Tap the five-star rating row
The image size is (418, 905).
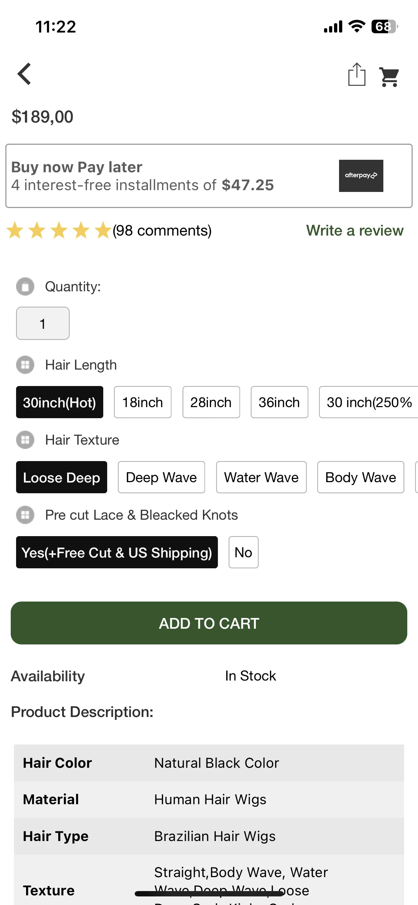[x=59, y=230]
